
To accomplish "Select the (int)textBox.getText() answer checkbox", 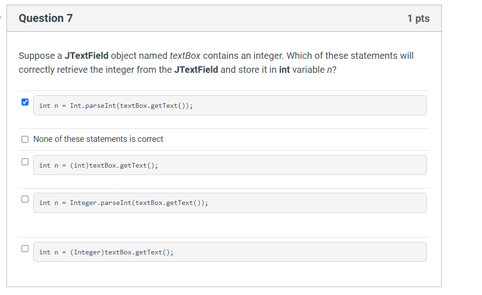I will click(x=25, y=161).
